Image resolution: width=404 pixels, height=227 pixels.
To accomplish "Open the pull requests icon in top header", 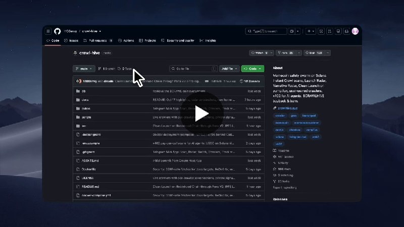I will coord(330,31).
